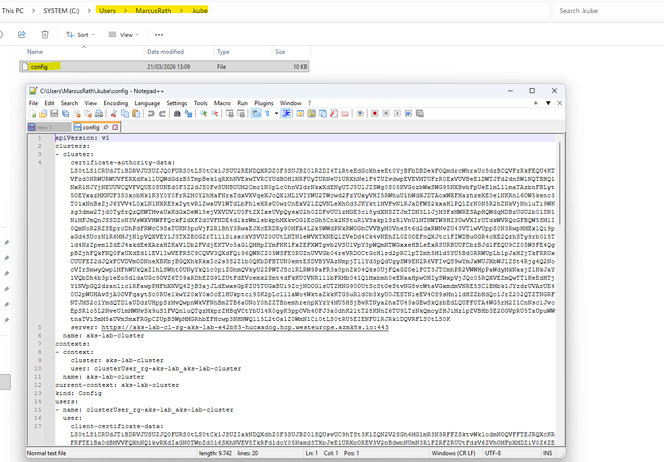Open the Encoding menu

click(116, 103)
